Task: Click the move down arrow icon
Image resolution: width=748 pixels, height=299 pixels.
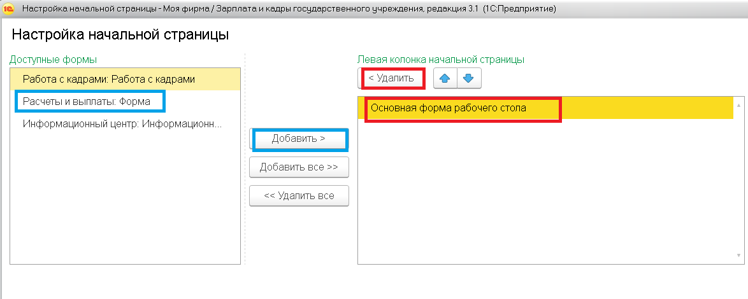Action: 469,78
